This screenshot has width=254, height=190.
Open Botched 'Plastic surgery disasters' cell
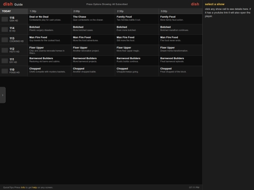click(49, 30)
